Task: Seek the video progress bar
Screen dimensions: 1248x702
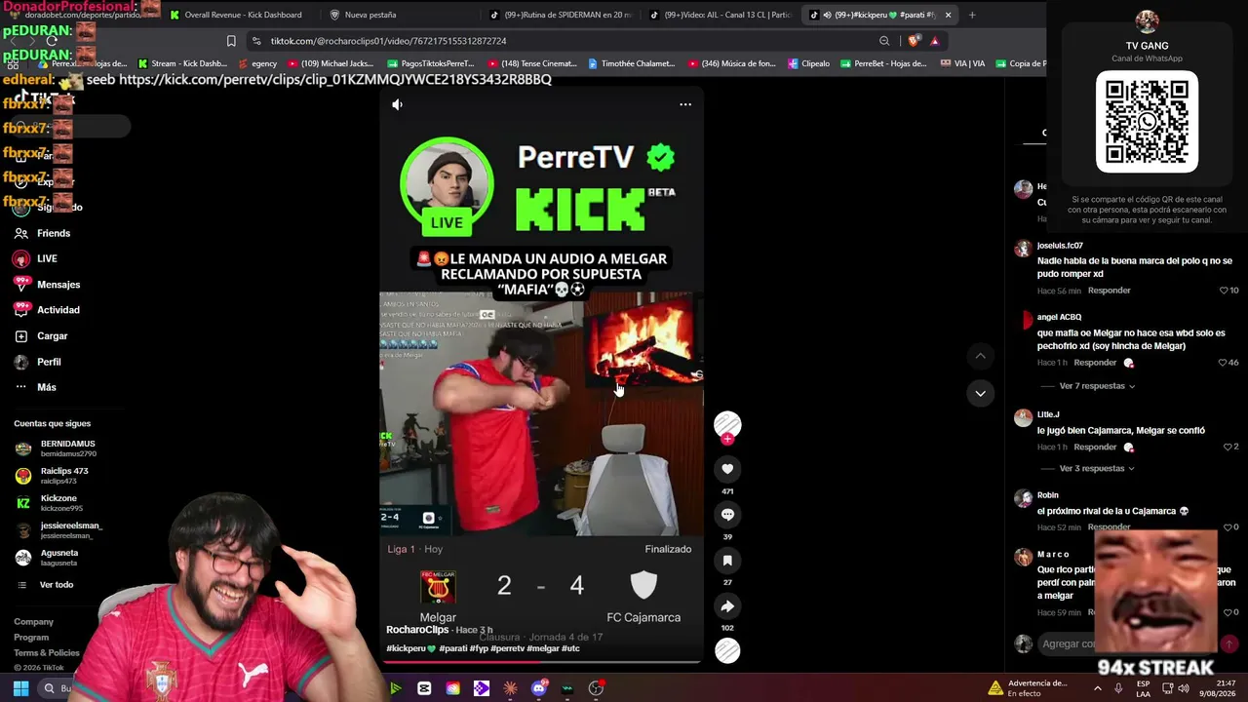Action: pos(541,662)
